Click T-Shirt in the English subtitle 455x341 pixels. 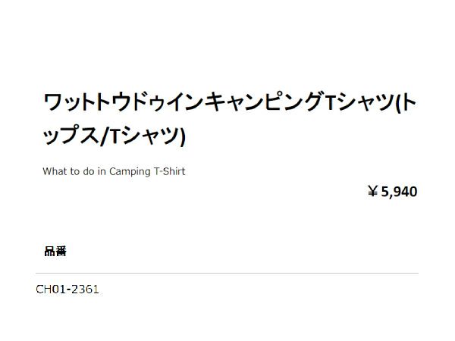170,171
